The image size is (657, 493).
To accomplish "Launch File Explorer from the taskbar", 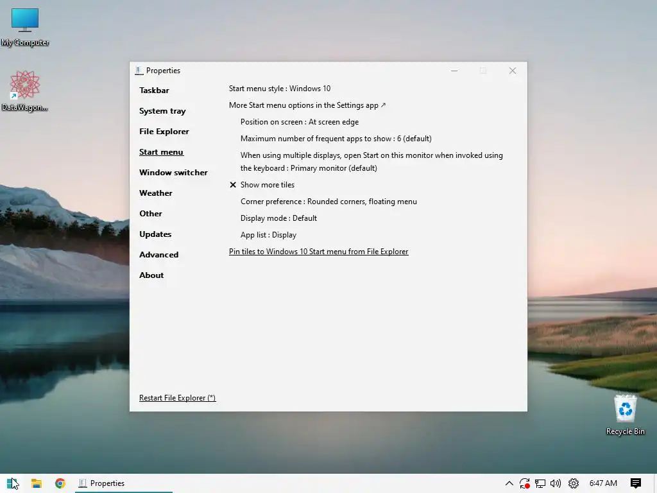I will click(x=37, y=483).
